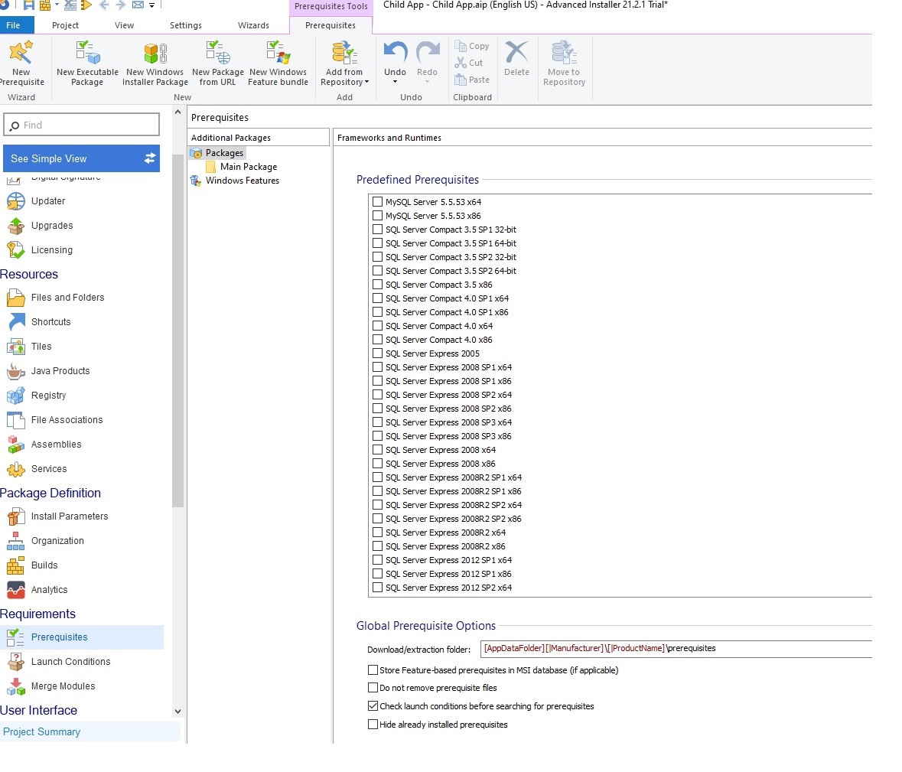Switch to the View ribbon tab

tap(124, 25)
